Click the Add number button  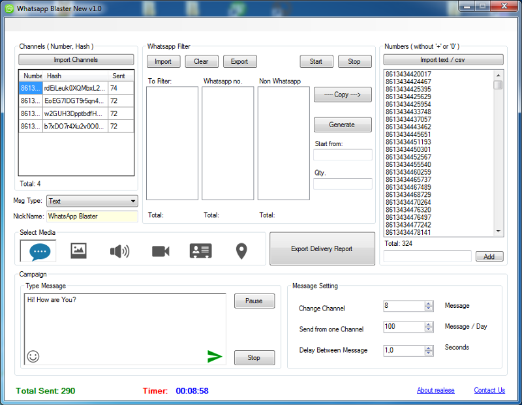point(489,256)
